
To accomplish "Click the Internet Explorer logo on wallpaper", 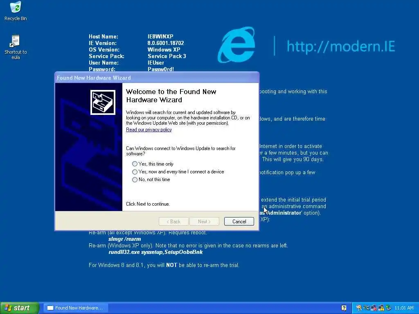I will pos(236,45).
